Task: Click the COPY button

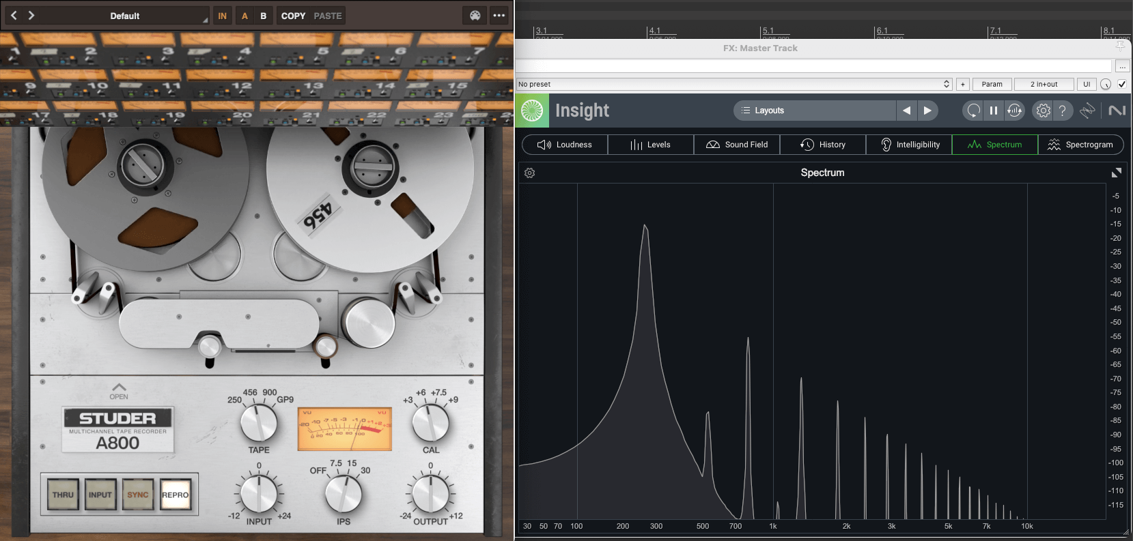Action: (293, 16)
